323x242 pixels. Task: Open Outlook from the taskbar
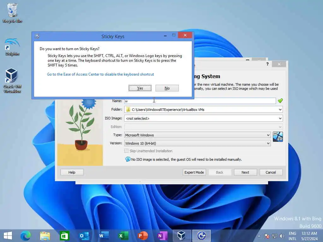(x=84, y=236)
